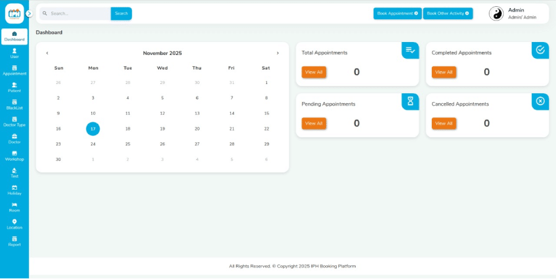Open Holiday from the sidebar
This screenshot has height=280, width=556.
point(14,190)
